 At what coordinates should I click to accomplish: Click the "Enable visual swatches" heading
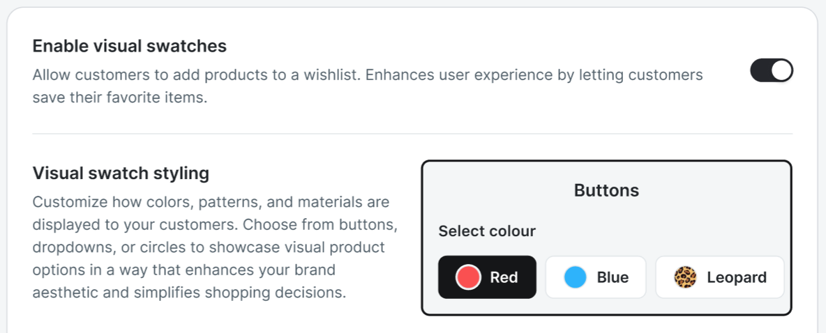click(x=130, y=46)
